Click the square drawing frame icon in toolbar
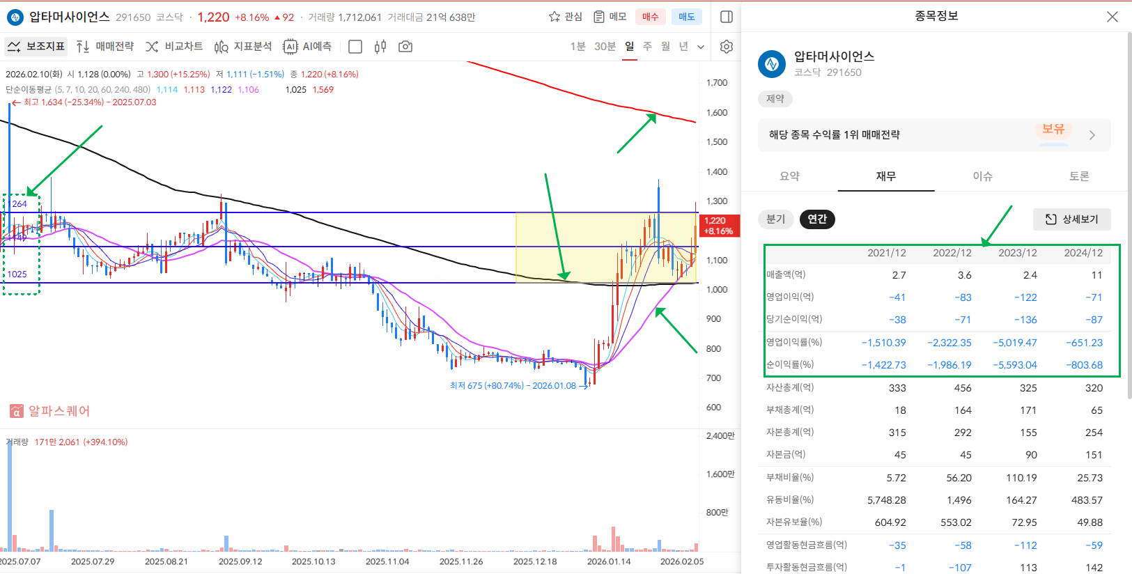Viewport: 1132px width, 574px height. pyautogui.click(x=355, y=47)
